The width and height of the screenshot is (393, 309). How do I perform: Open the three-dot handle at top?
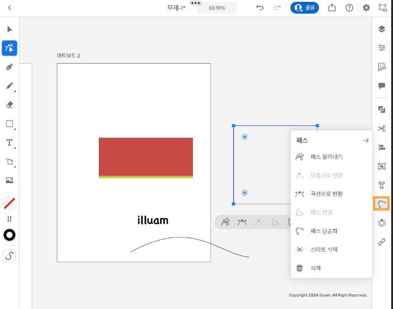click(x=195, y=3)
